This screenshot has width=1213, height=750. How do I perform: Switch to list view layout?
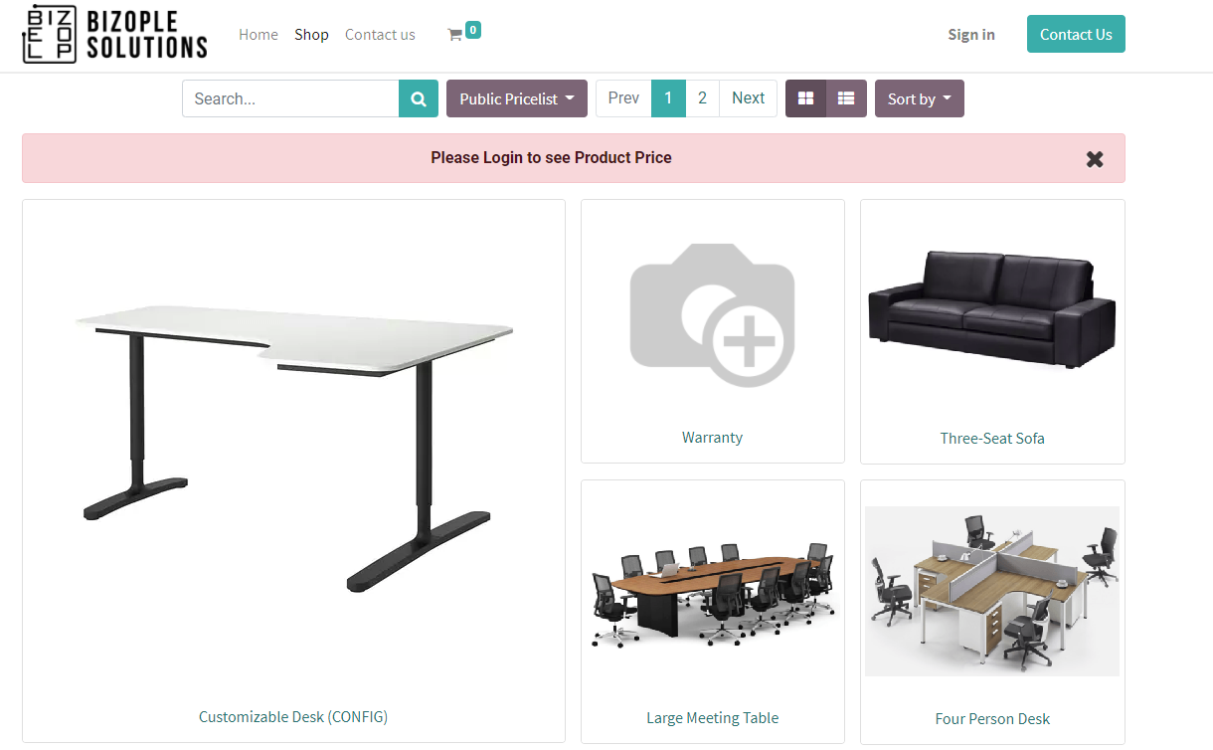point(846,98)
